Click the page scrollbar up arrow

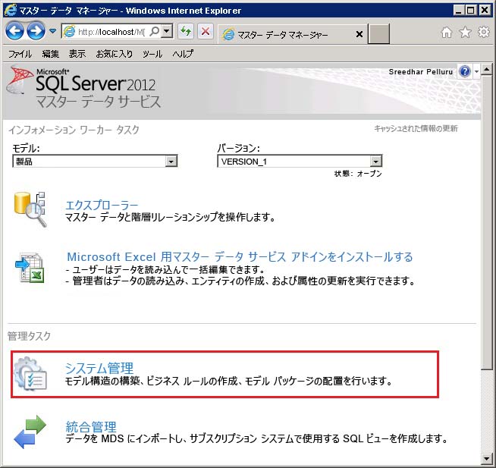486,69
